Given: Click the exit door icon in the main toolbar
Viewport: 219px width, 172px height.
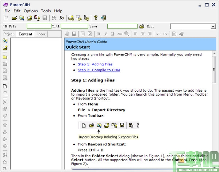Looking at the screenshot, I should point(104,18).
